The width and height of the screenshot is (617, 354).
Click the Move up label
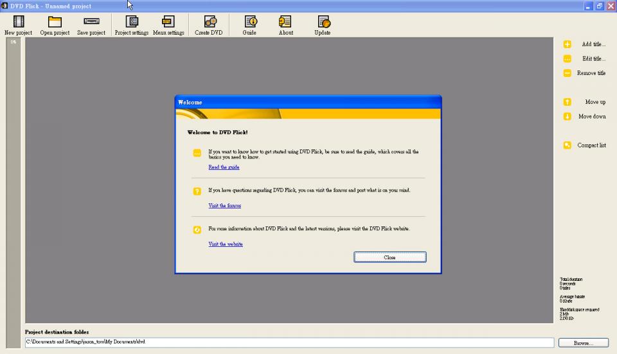click(x=595, y=102)
